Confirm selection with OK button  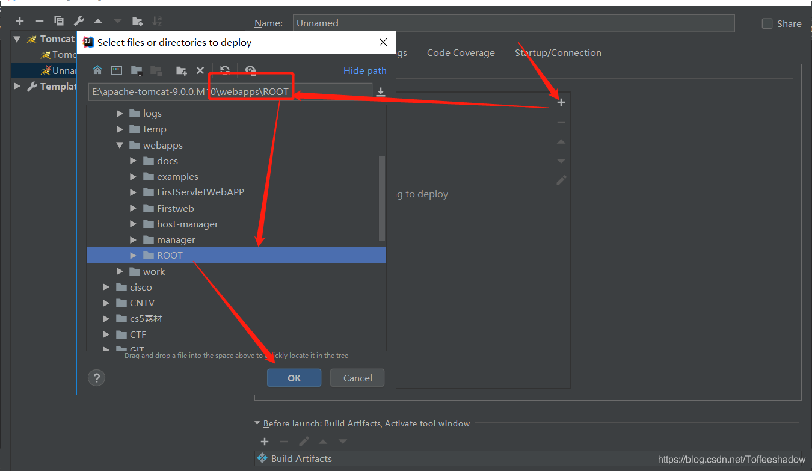point(294,378)
